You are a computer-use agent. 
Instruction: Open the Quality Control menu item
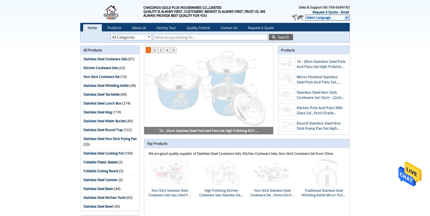[x=198, y=28]
